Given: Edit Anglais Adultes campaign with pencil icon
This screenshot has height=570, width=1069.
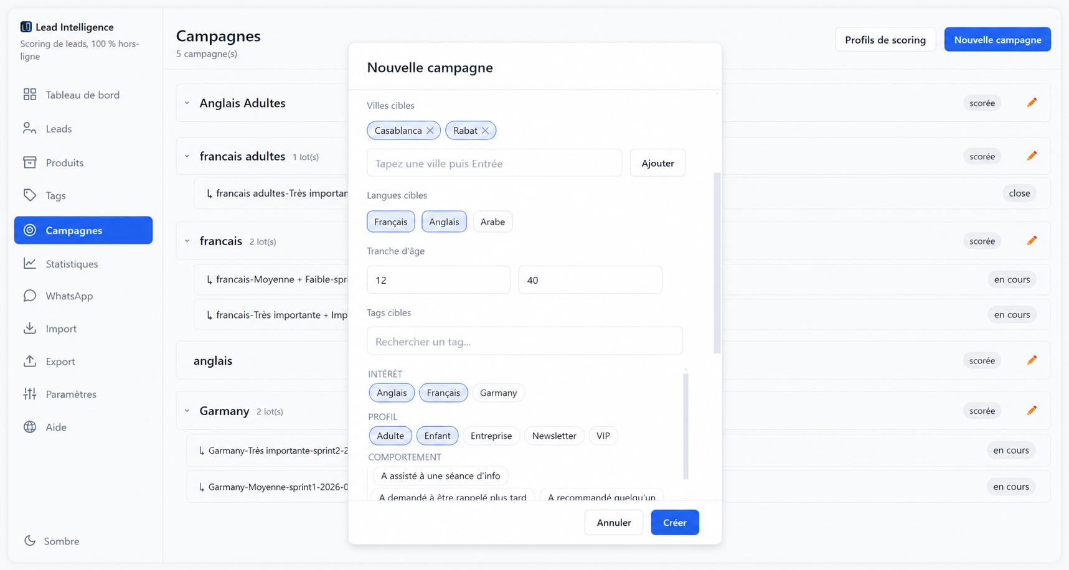Looking at the screenshot, I should point(1032,103).
